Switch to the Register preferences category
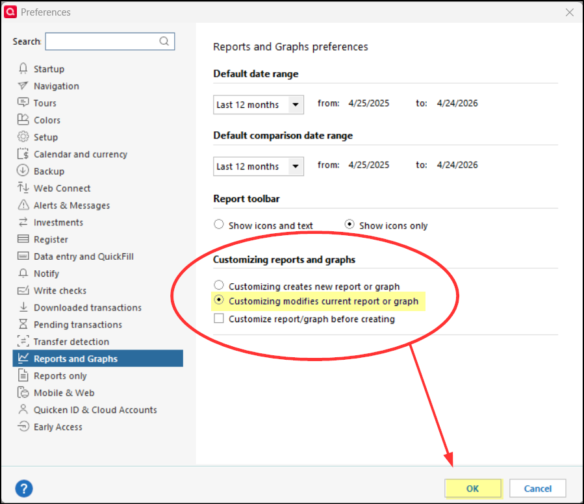584x504 pixels. (x=51, y=240)
